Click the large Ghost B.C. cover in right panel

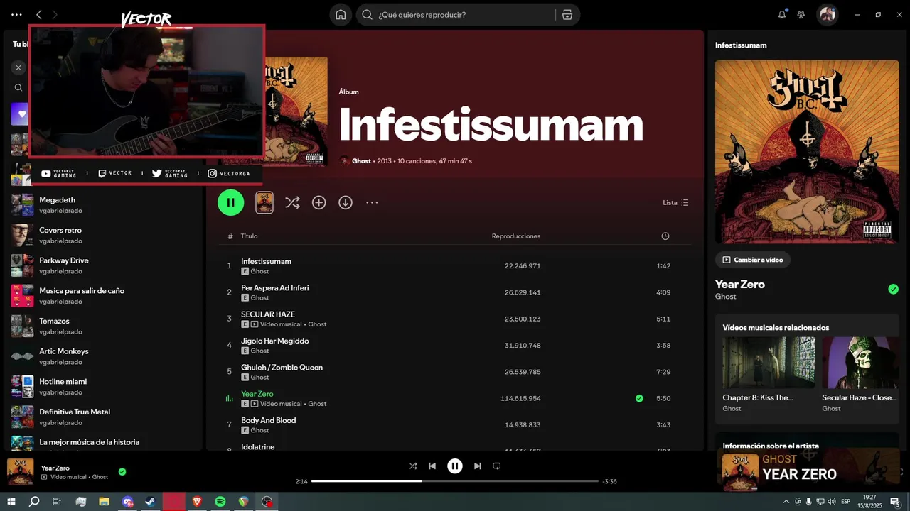click(807, 151)
